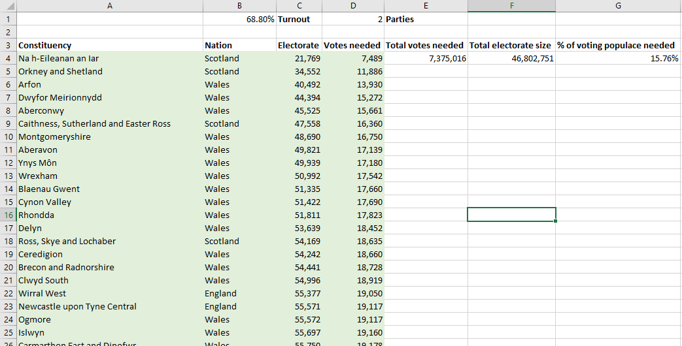This screenshot has width=682, height=346.
Task: Select the 46,802,751 total electorate cell
Action: point(511,58)
